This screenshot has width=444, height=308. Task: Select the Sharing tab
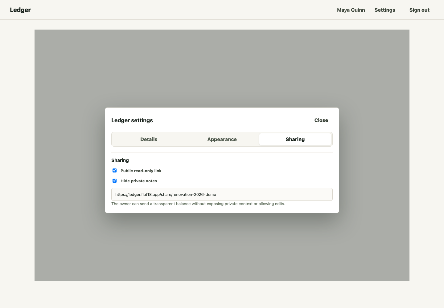coord(295,139)
